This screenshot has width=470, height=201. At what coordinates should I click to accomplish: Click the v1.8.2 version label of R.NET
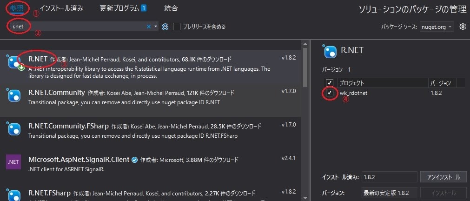coord(289,58)
